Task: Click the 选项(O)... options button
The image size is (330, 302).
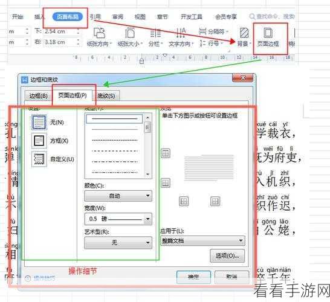Action: [227, 255]
